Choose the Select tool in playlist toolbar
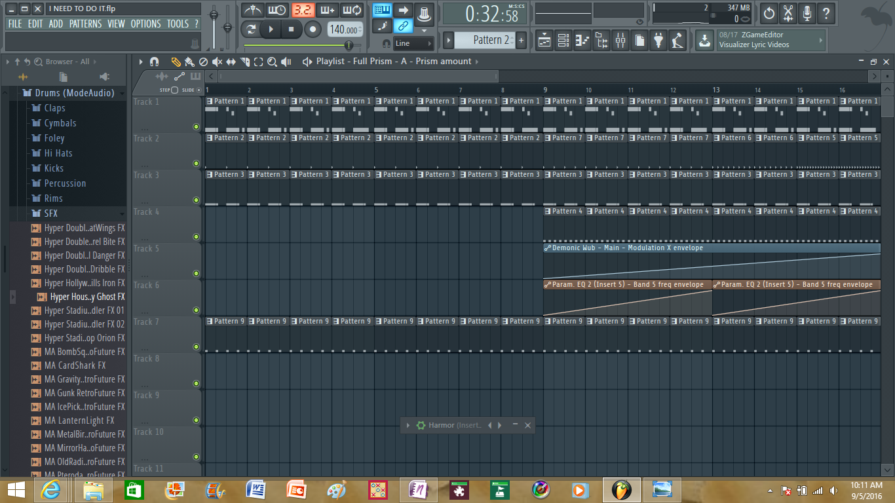Viewport: 895px width, 503px height. (x=258, y=62)
